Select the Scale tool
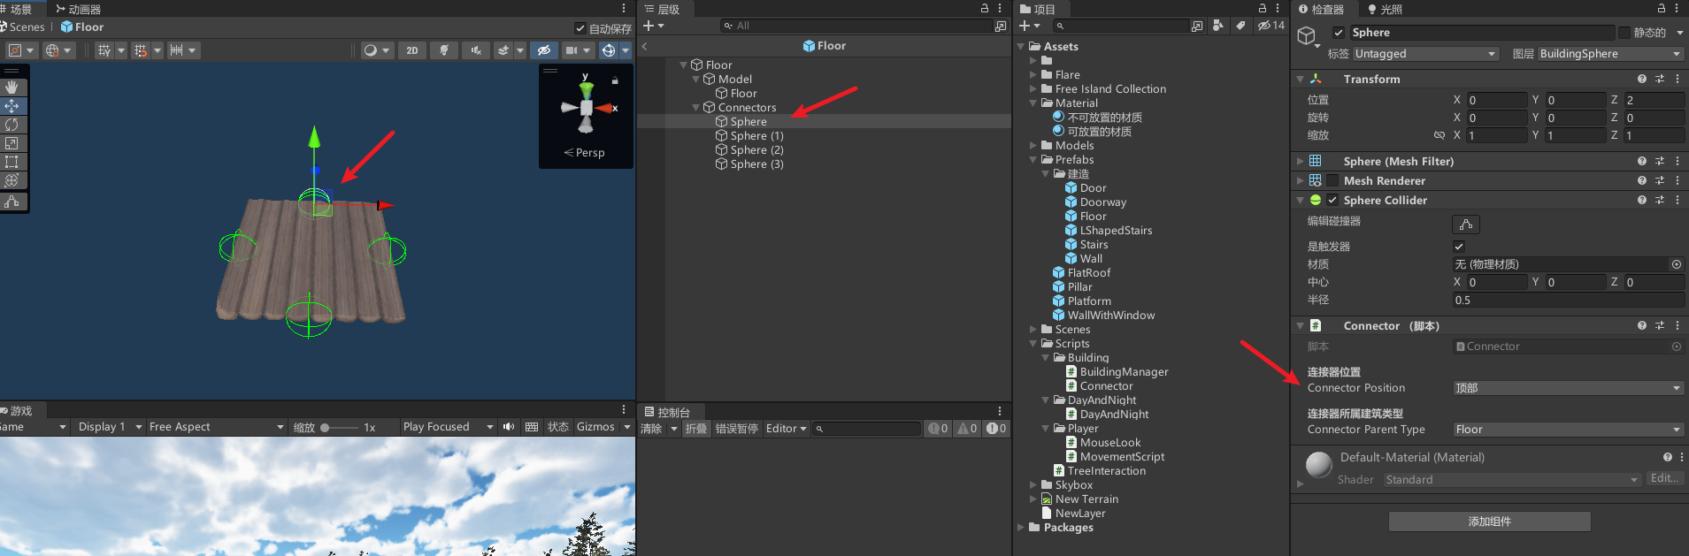1689x556 pixels. (x=12, y=143)
